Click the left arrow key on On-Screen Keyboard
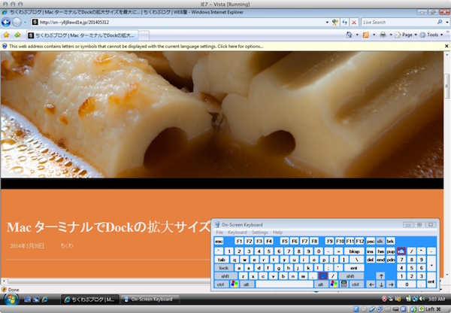 pyautogui.click(x=371, y=284)
